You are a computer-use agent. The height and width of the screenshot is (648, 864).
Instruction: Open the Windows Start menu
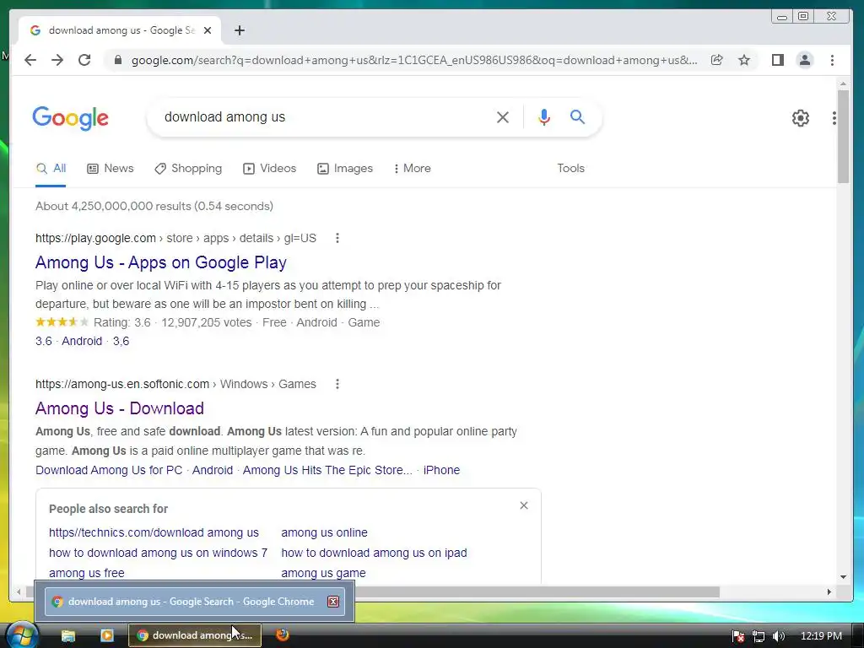point(20,634)
